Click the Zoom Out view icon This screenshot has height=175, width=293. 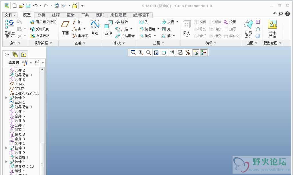click(149, 53)
